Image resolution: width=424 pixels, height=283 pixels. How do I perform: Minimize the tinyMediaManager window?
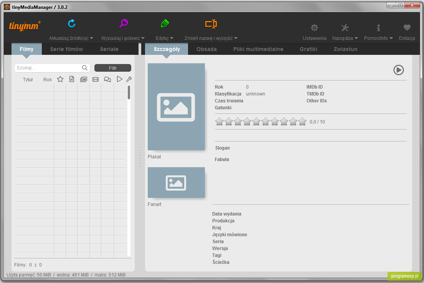pyautogui.click(x=391, y=5)
